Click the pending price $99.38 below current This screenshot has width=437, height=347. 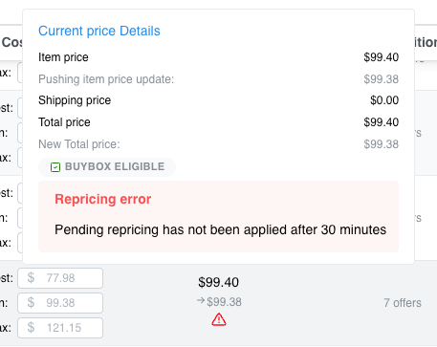click(x=224, y=302)
